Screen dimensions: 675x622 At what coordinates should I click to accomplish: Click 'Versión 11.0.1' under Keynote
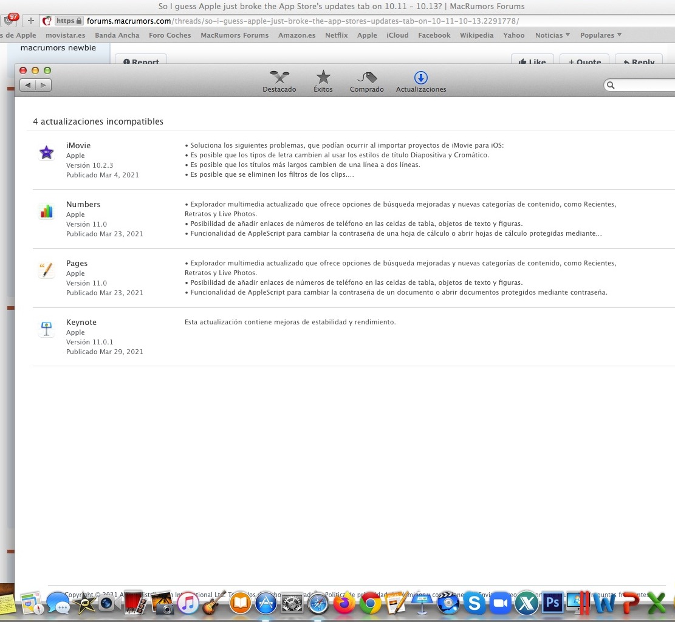point(89,342)
